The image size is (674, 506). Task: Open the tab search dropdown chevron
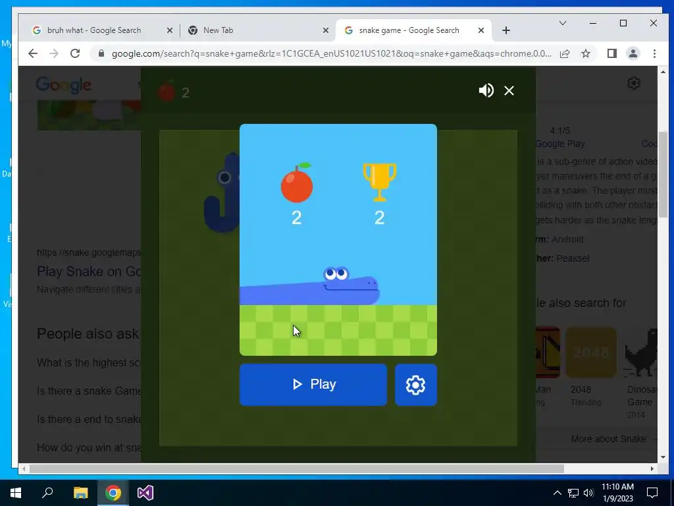click(562, 23)
